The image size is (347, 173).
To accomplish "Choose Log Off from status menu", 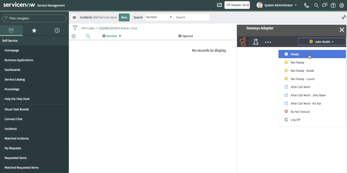I will click(312, 120).
